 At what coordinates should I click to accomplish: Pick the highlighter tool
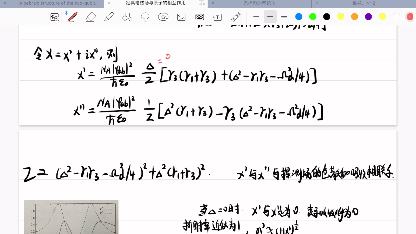click(109, 17)
